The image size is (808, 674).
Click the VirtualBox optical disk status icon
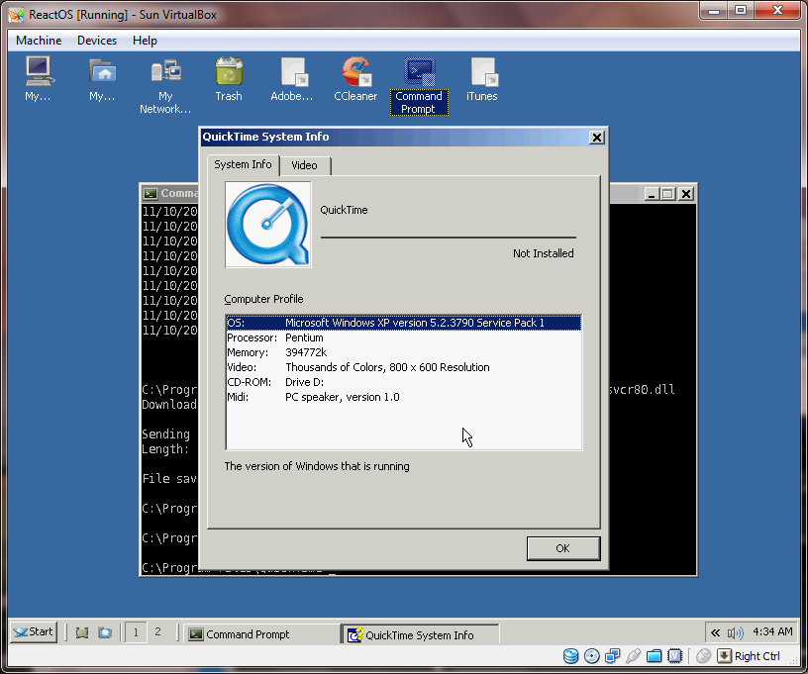tap(591, 656)
